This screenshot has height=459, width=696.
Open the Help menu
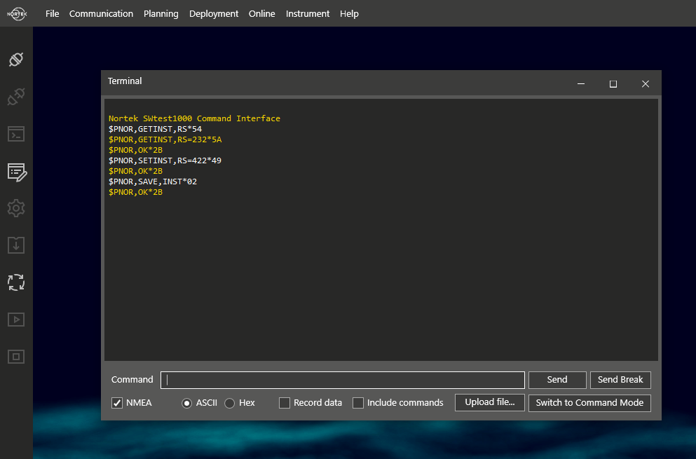[349, 14]
